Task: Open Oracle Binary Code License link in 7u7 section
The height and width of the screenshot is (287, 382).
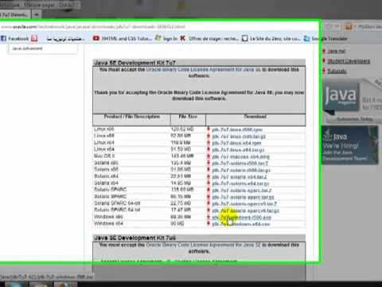Action: [x=203, y=69]
